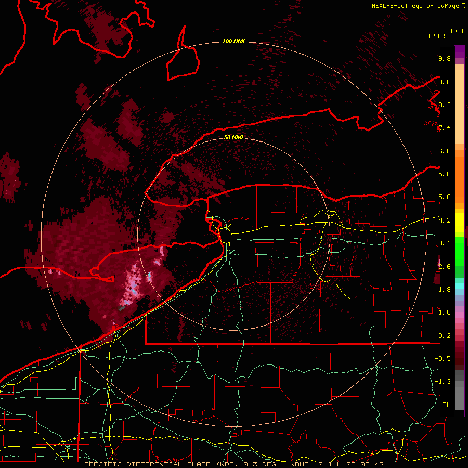Viewport: 468px width, 468px height.
Task: Click the bright green band of the color scale
Action: point(459,251)
